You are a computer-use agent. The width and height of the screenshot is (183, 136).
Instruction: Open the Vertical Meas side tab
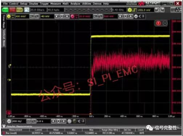click(4, 38)
